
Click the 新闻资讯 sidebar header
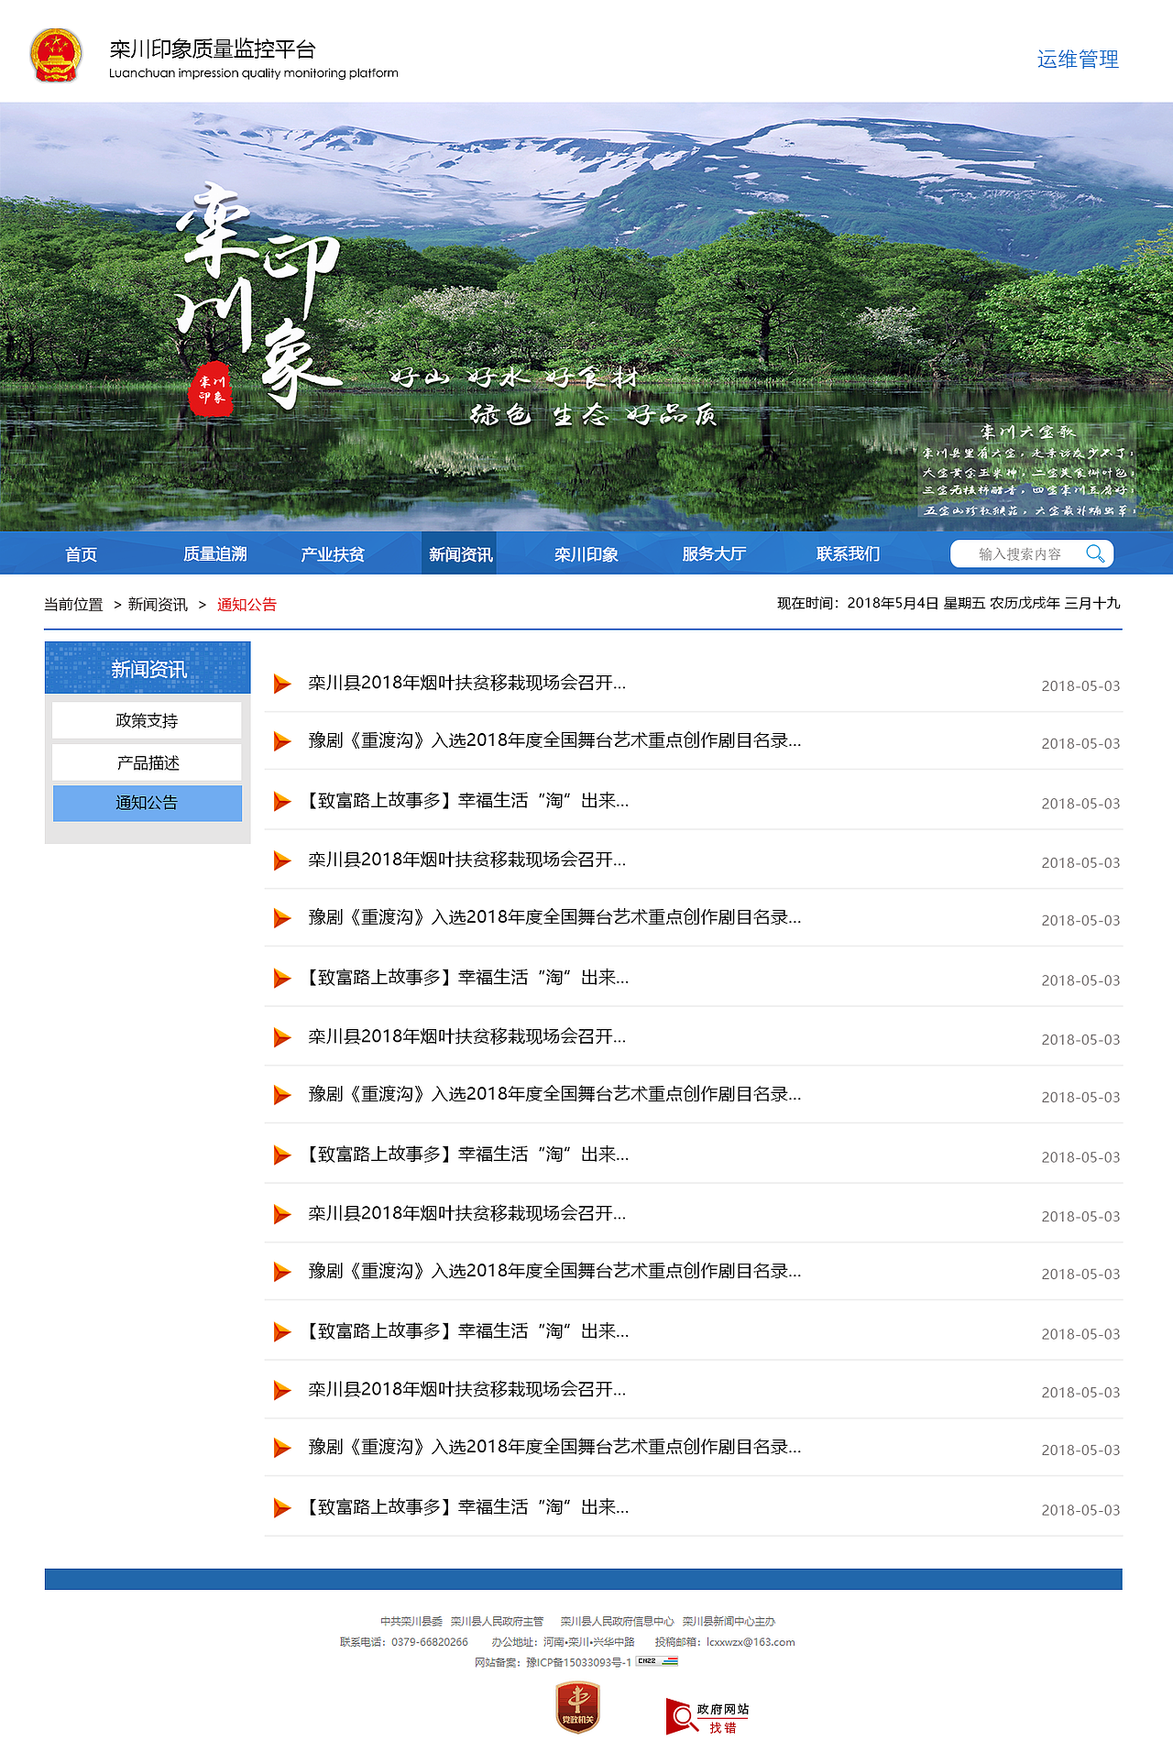148,668
